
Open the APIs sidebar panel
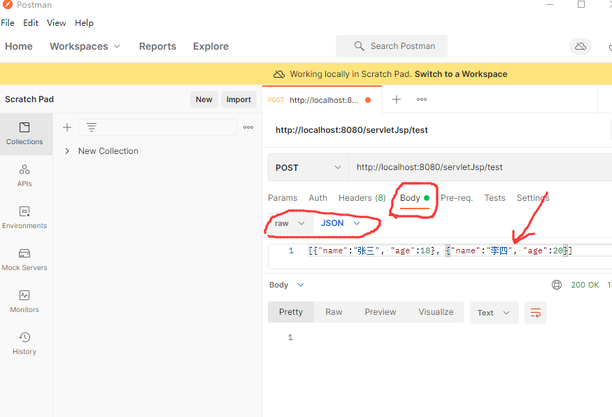24,176
